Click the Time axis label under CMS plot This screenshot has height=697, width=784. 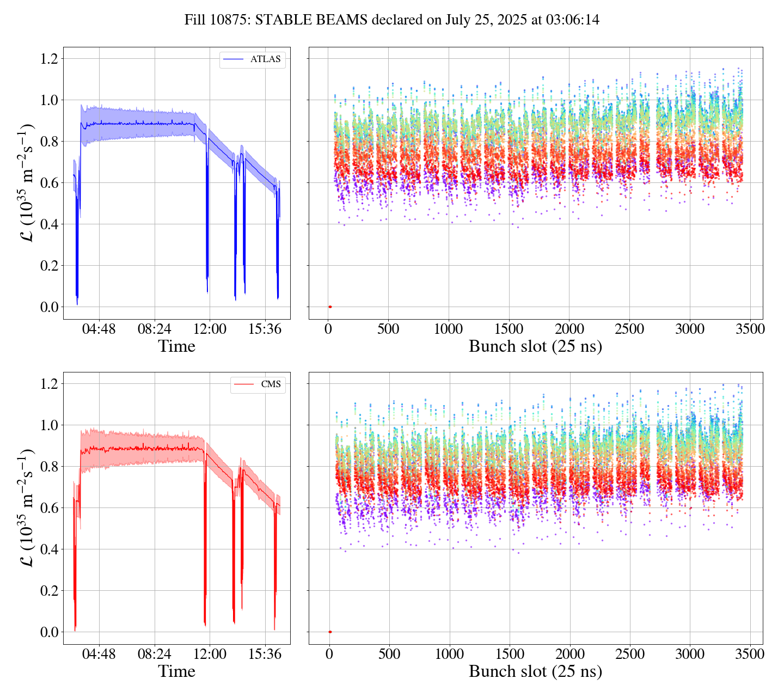176,671
